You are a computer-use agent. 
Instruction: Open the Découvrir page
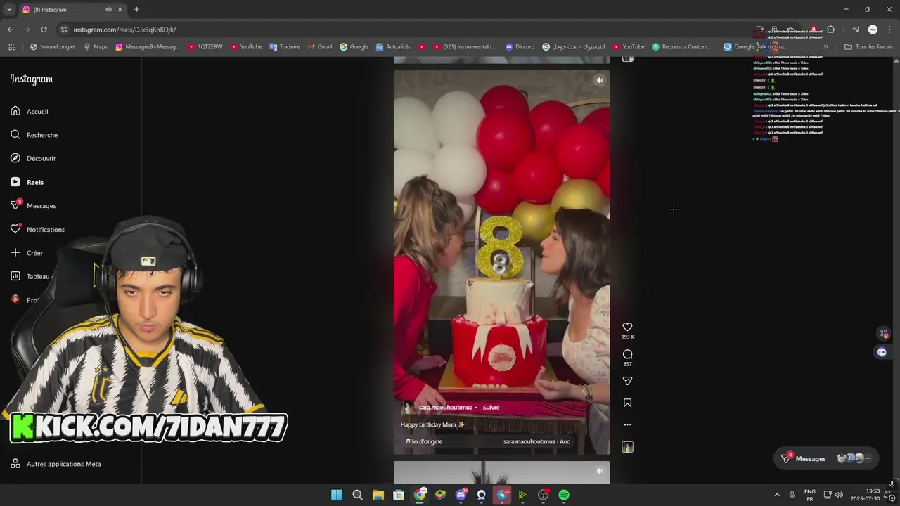(x=33, y=158)
